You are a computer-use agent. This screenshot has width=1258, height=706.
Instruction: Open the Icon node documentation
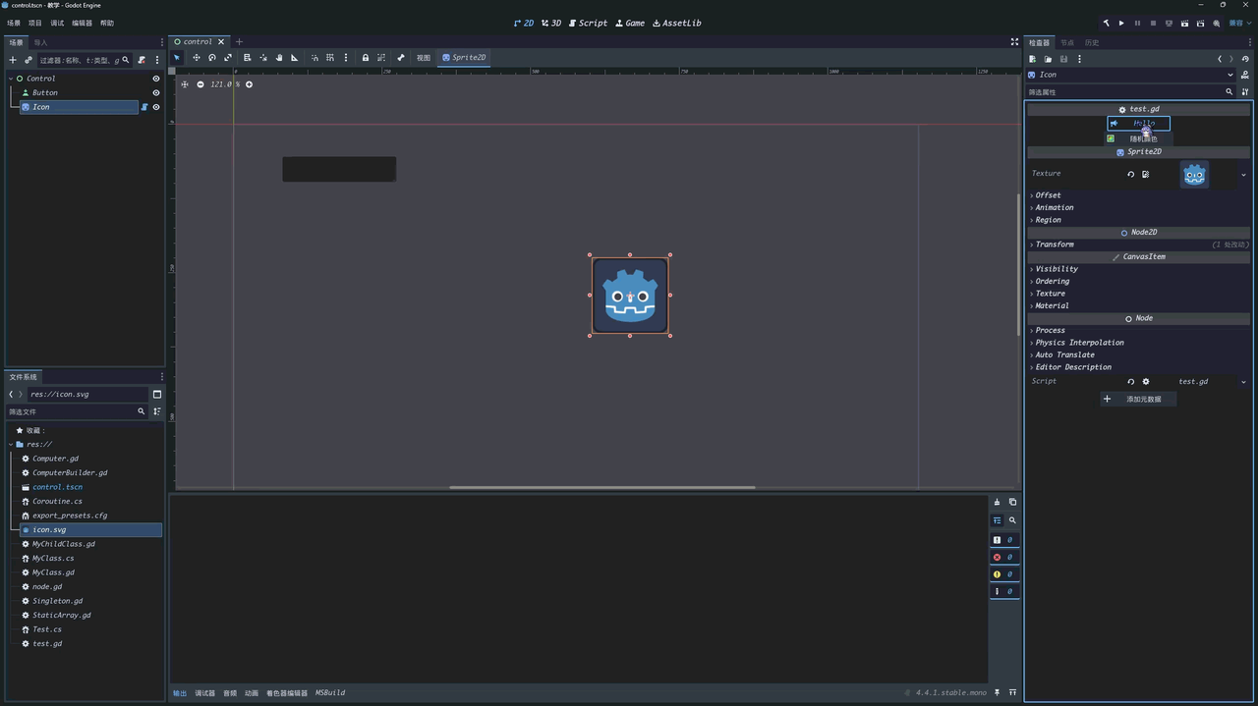point(1244,75)
